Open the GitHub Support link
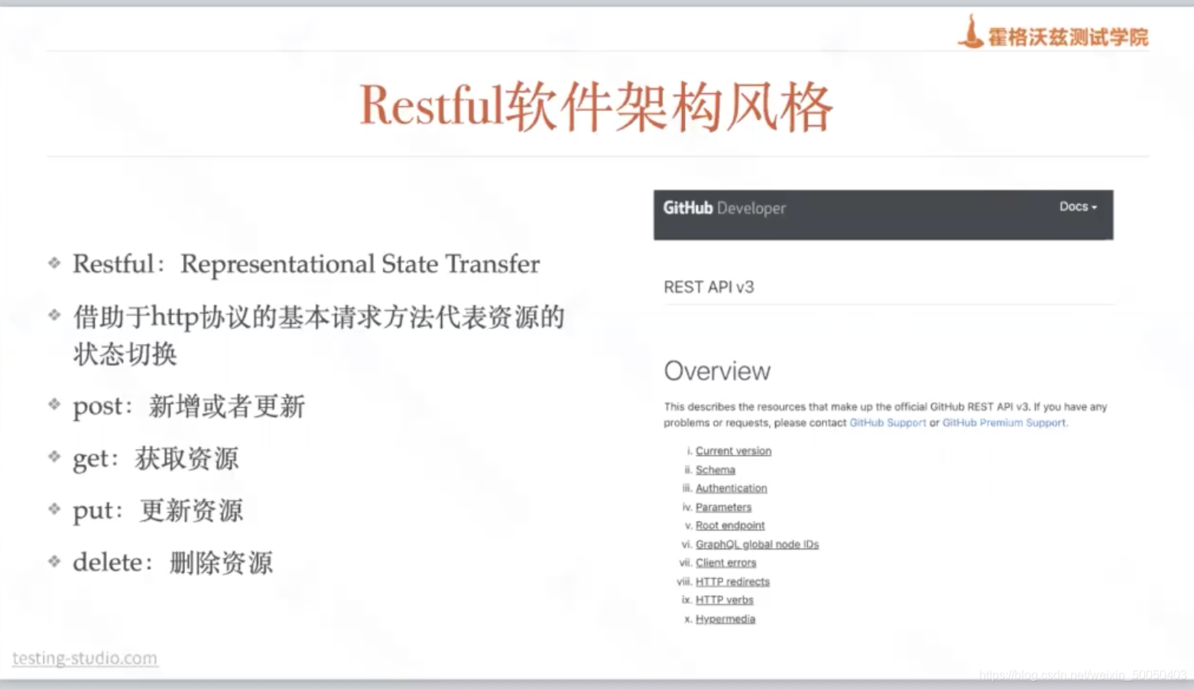Image resolution: width=1194 pixels, height=689 pixels. (x=887, y=422)
